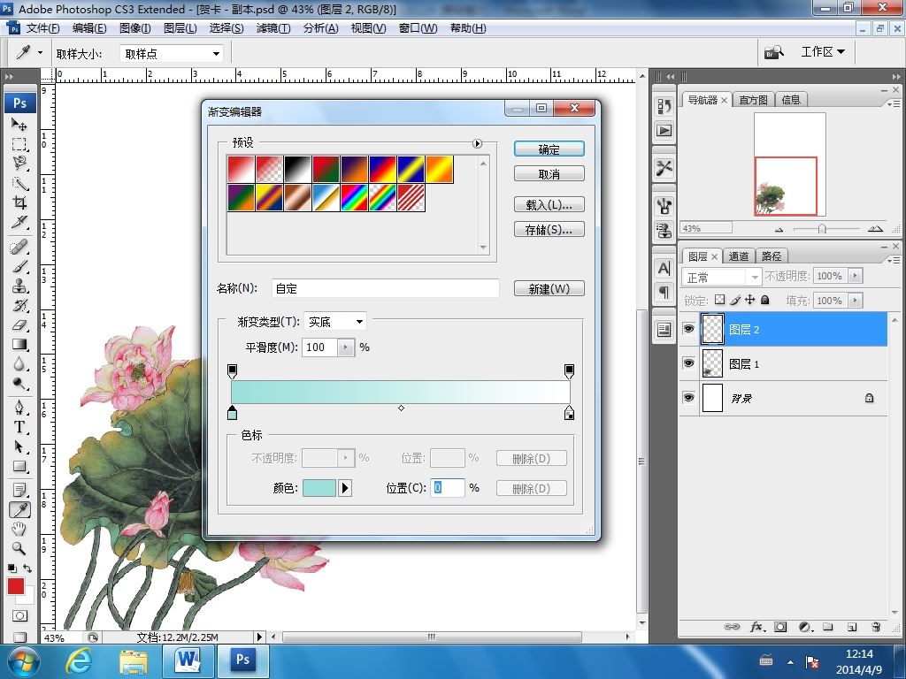
Task: Toggle lock position icon
Action: pyautogui.click(x=750, y=300)
